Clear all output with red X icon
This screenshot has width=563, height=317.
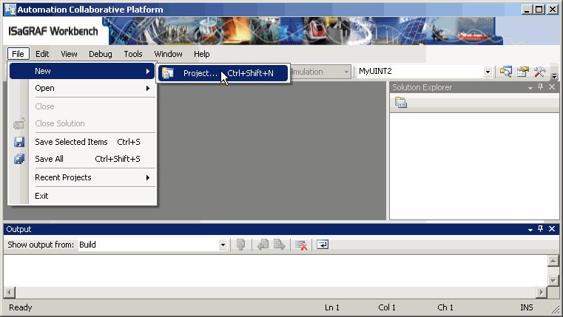(301, 245)
